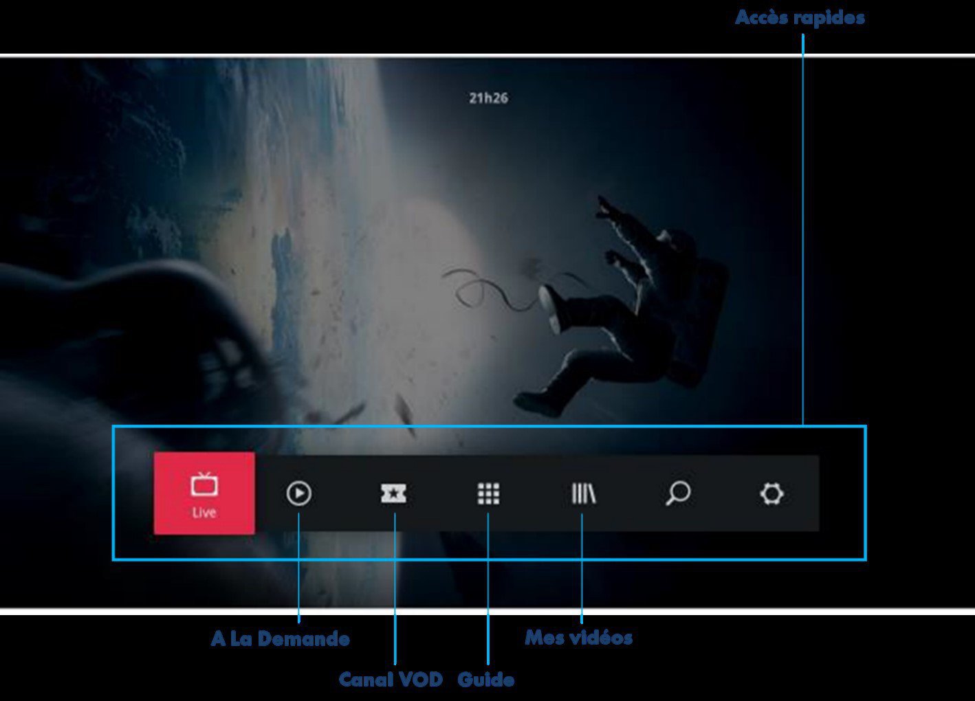This screenshot has height=701, width=975.
Task: Click the "Accès rapides" heading
Action: [x=800, y=18]
